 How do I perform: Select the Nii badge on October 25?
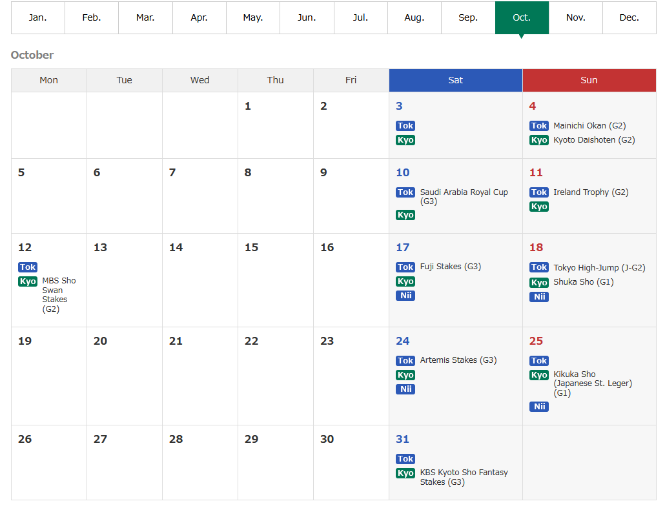tap(539, 407)
